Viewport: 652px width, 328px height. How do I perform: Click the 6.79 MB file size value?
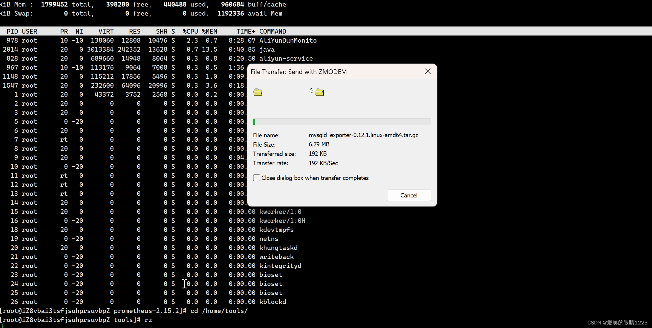click(319, 144)
